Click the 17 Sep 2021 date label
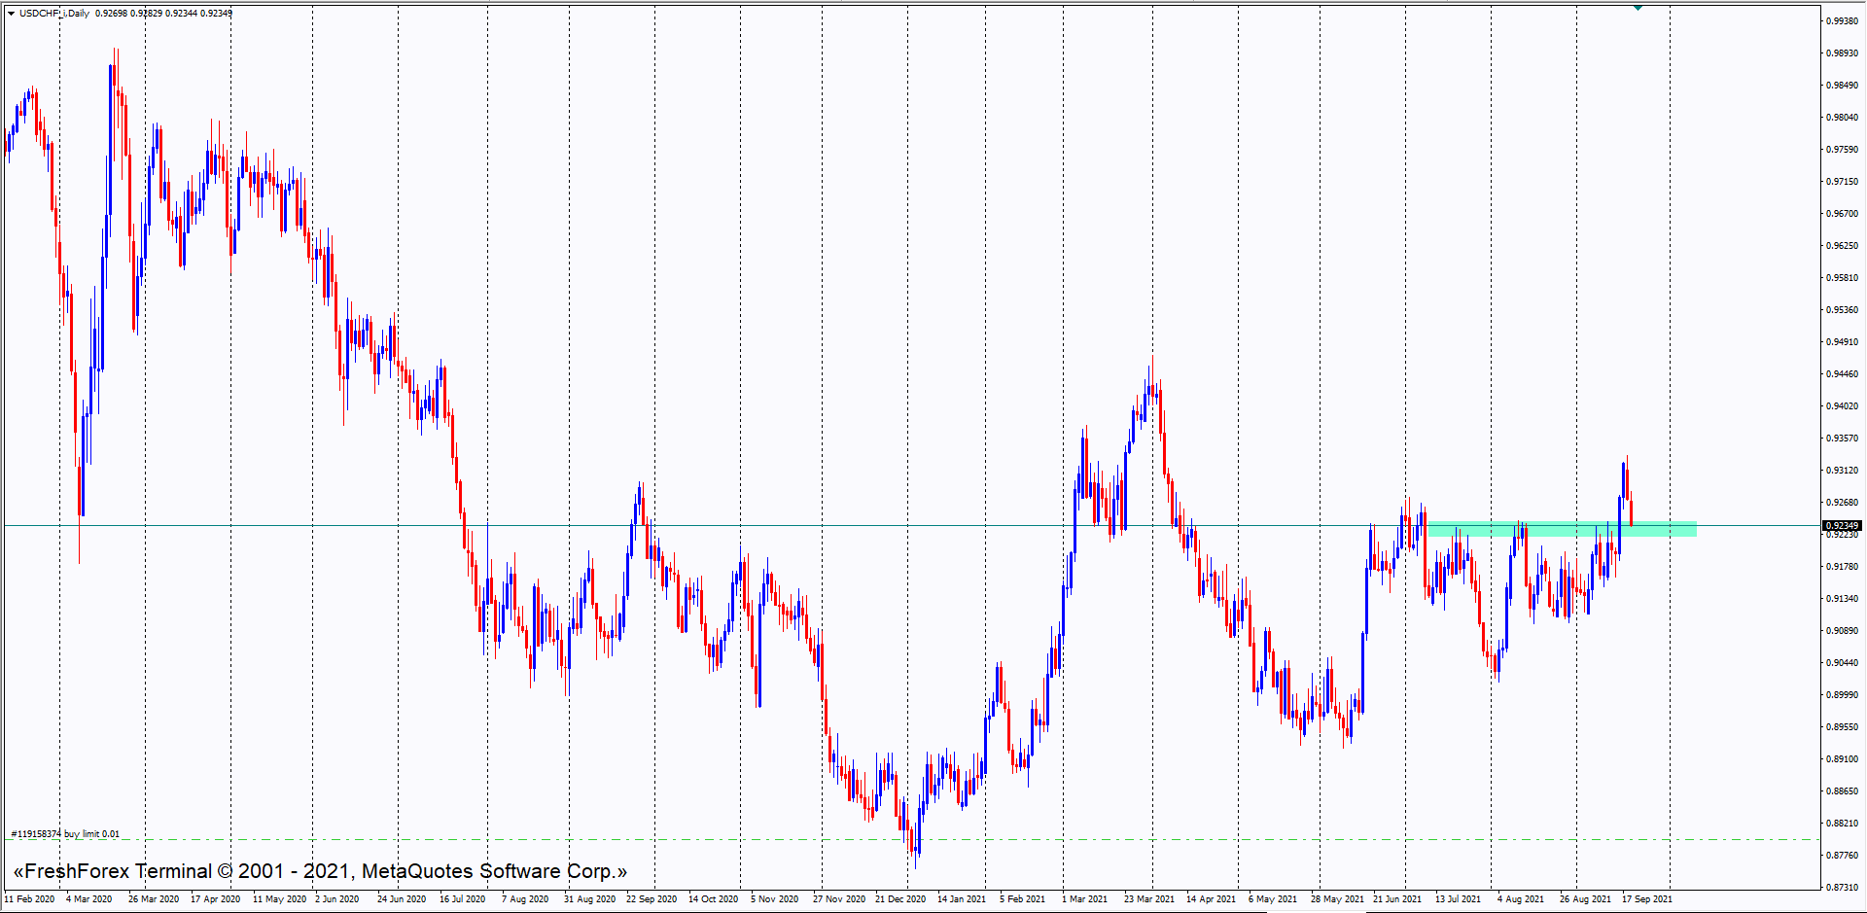 1646,899
